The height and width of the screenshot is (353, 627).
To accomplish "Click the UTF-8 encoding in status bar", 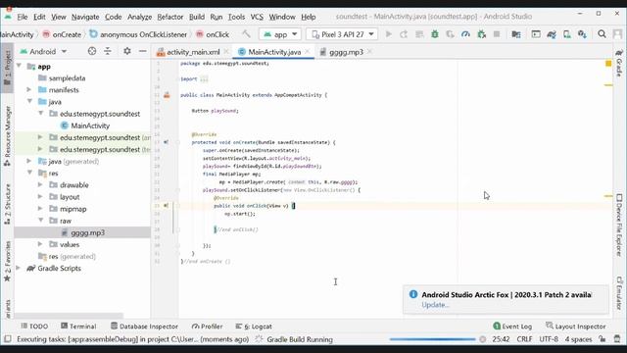I will pos(549,339).
